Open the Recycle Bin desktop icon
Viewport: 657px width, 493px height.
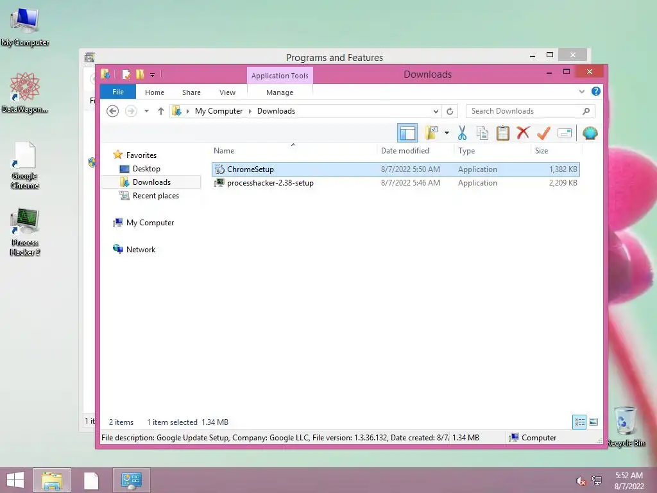(x=626, y=426)
